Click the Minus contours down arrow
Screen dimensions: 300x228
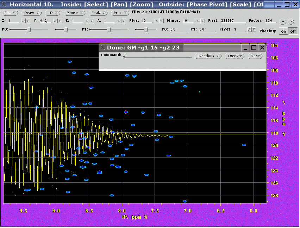point(203,21)
